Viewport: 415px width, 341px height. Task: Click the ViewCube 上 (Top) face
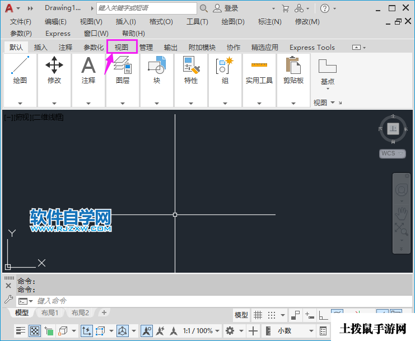pos(393,129)
